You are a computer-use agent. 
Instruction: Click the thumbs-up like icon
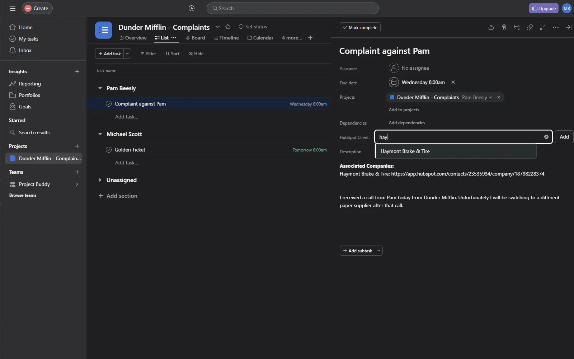tap(491, 27)
